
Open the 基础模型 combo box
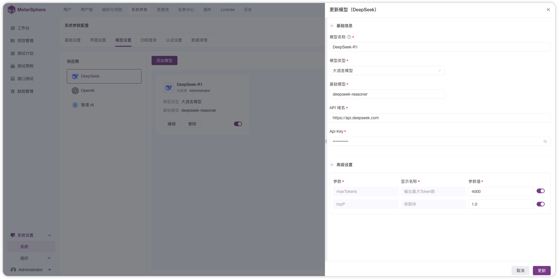coord(387,94)
